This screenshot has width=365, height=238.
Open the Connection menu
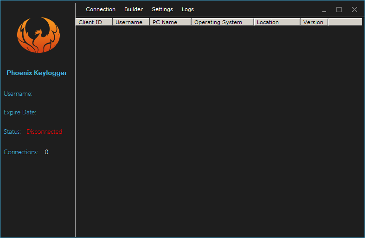pyautogui.click(x=101, y=9)
